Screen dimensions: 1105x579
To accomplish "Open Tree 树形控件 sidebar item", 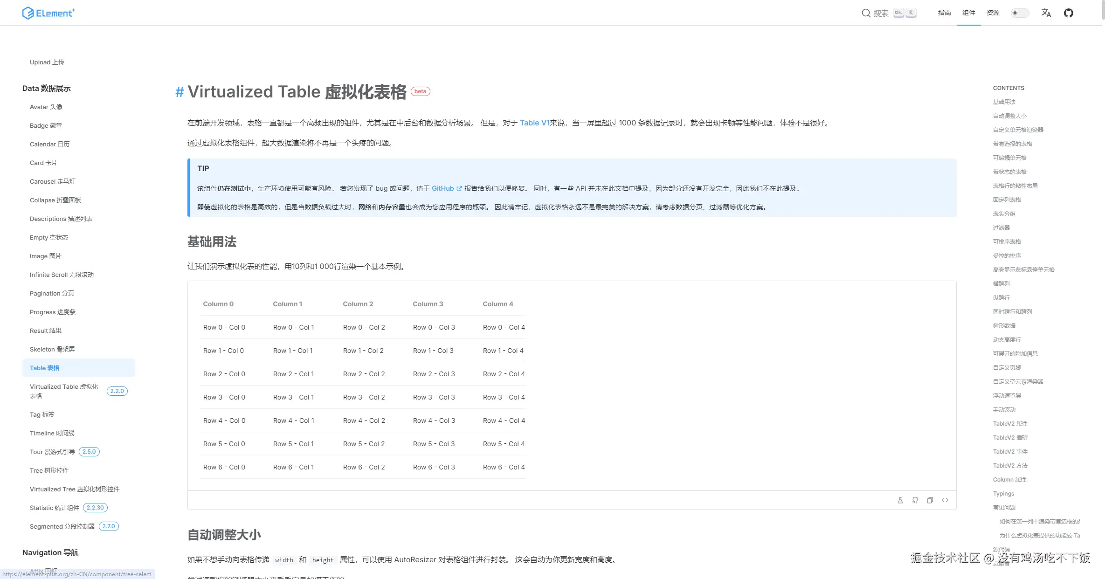I will point(49,470).
